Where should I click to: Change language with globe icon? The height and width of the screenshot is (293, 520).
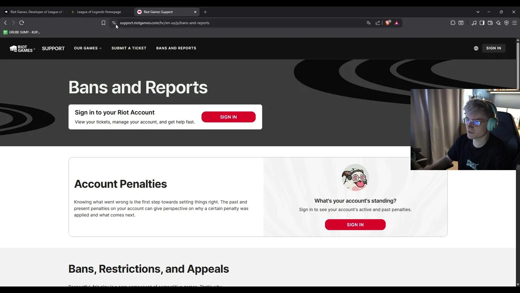(476, 48)
